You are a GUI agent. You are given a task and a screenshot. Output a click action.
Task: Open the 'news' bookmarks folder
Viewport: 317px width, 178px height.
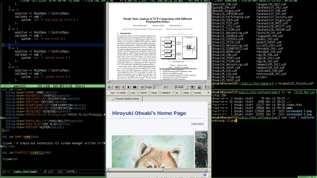pyautogui.click(x=185, y=93)
